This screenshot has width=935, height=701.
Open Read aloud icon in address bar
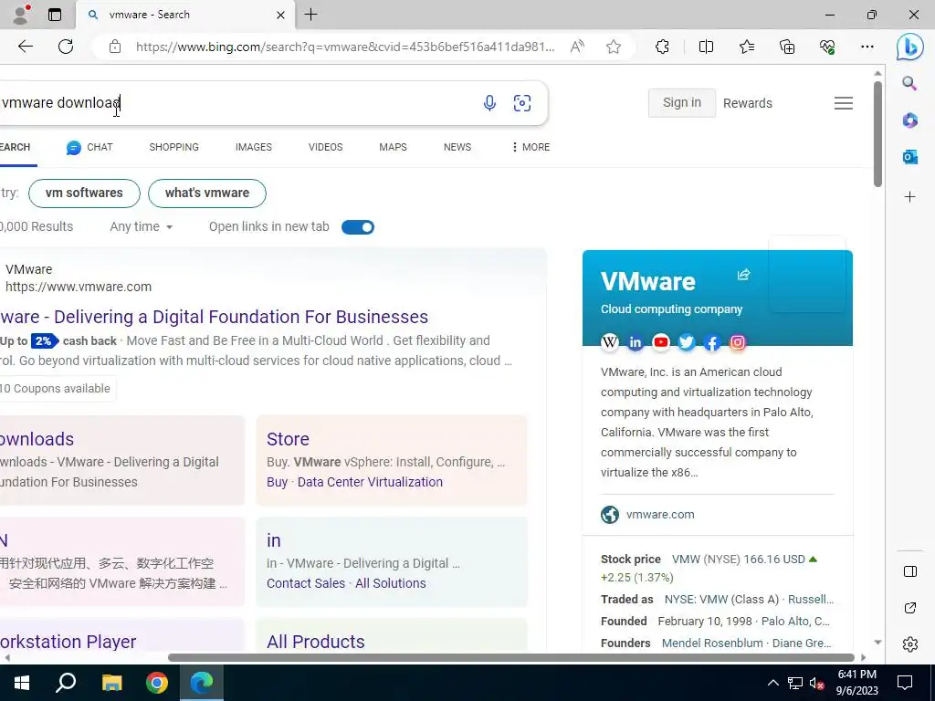pyautogui.click(x=577, y=47)
